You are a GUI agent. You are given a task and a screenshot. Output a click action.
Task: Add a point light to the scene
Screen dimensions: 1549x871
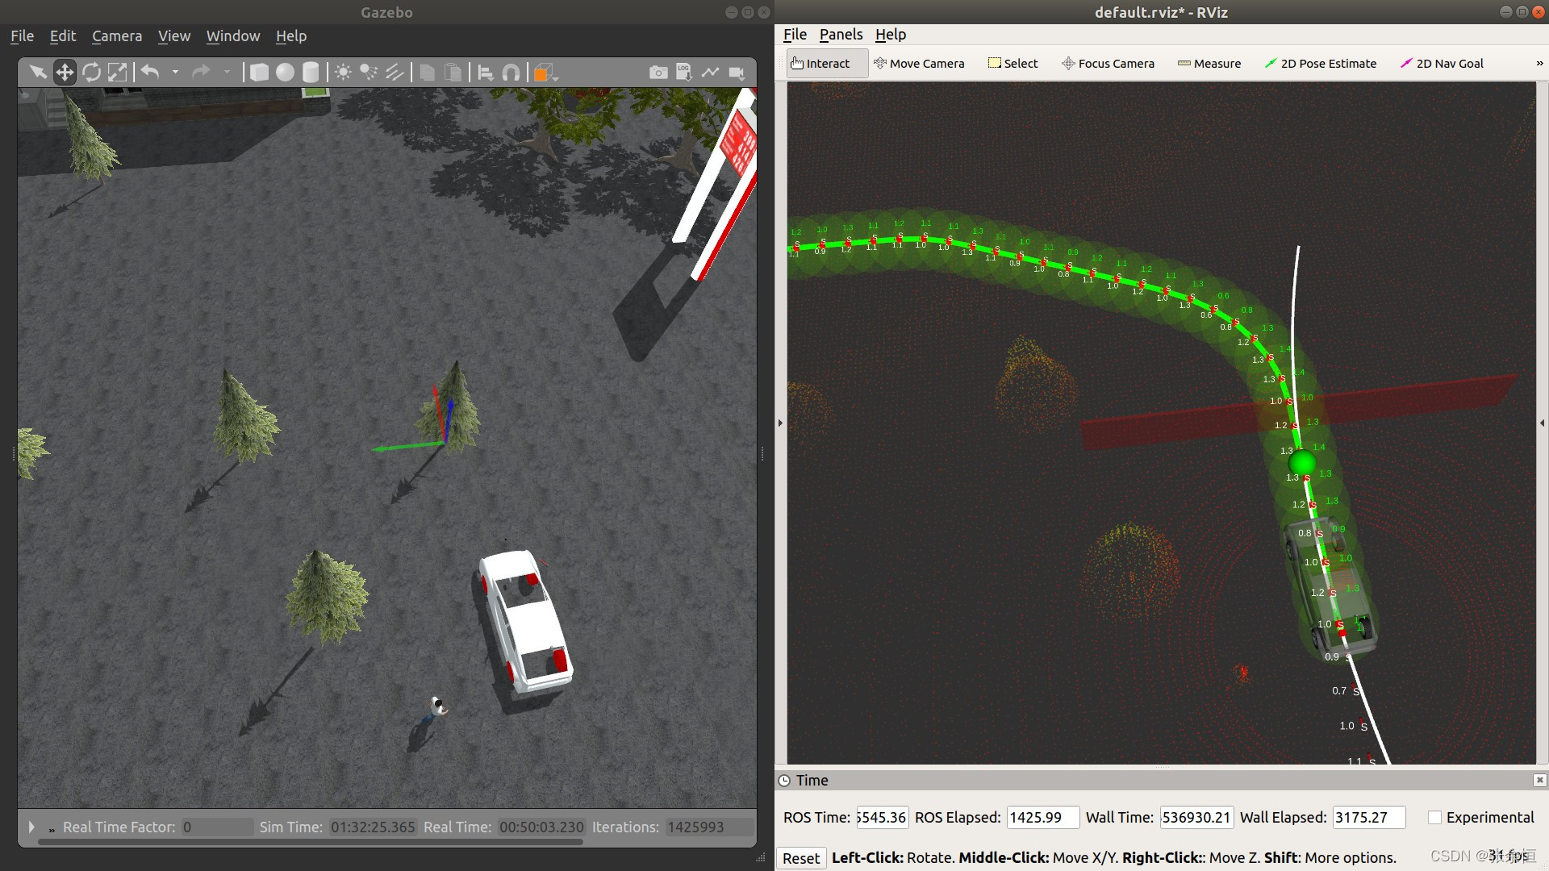[x=343, y=73]
